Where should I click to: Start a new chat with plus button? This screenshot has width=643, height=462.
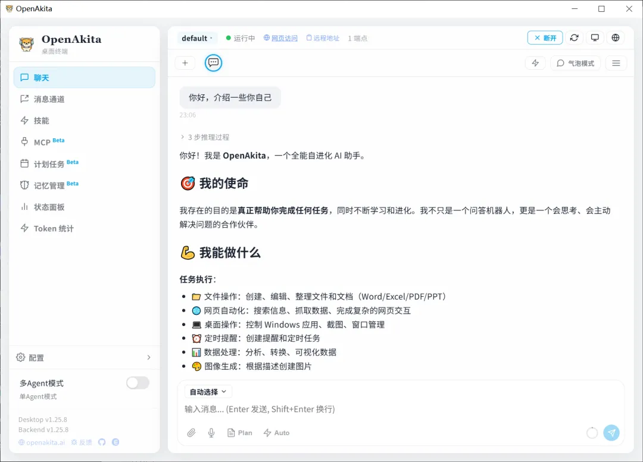[x=185, y=63]
